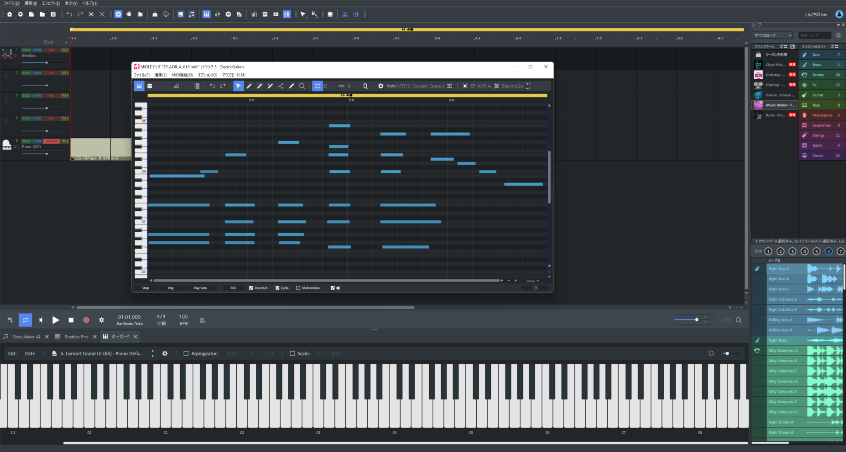
Task: Mute the Beatbox track
Action: click(38, 50)
